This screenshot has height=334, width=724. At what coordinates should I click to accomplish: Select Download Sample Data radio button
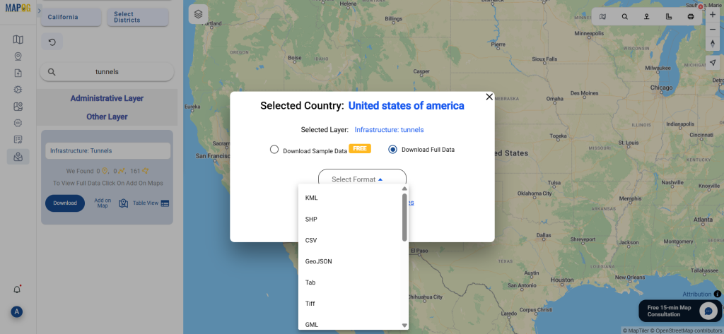[x=274, y=150]
